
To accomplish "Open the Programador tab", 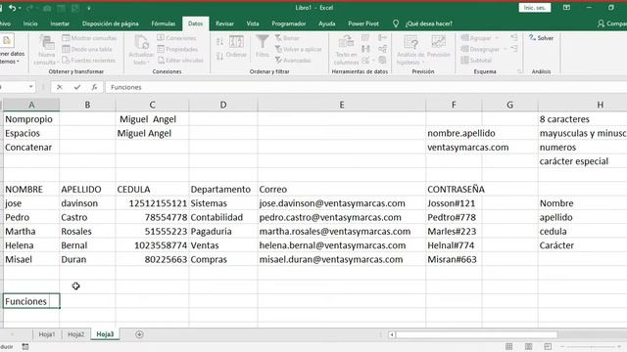I will [289, 23].
